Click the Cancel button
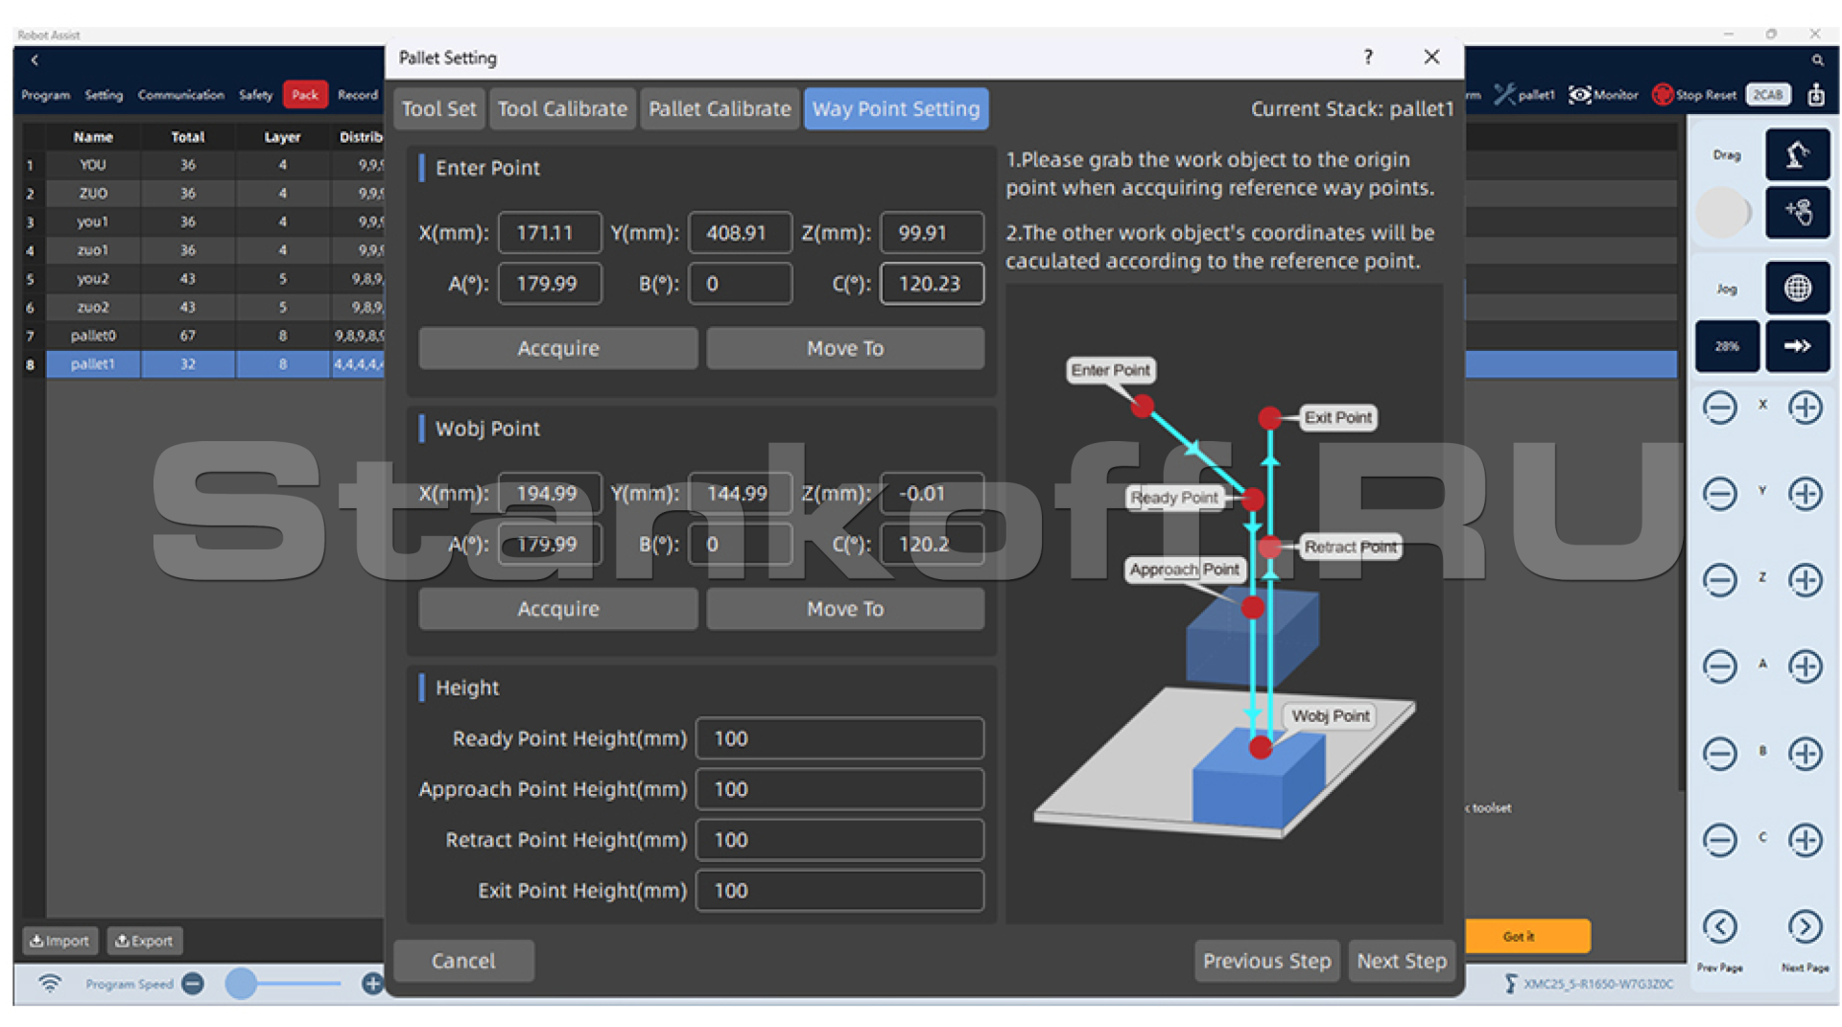 [x=463, y=962]
